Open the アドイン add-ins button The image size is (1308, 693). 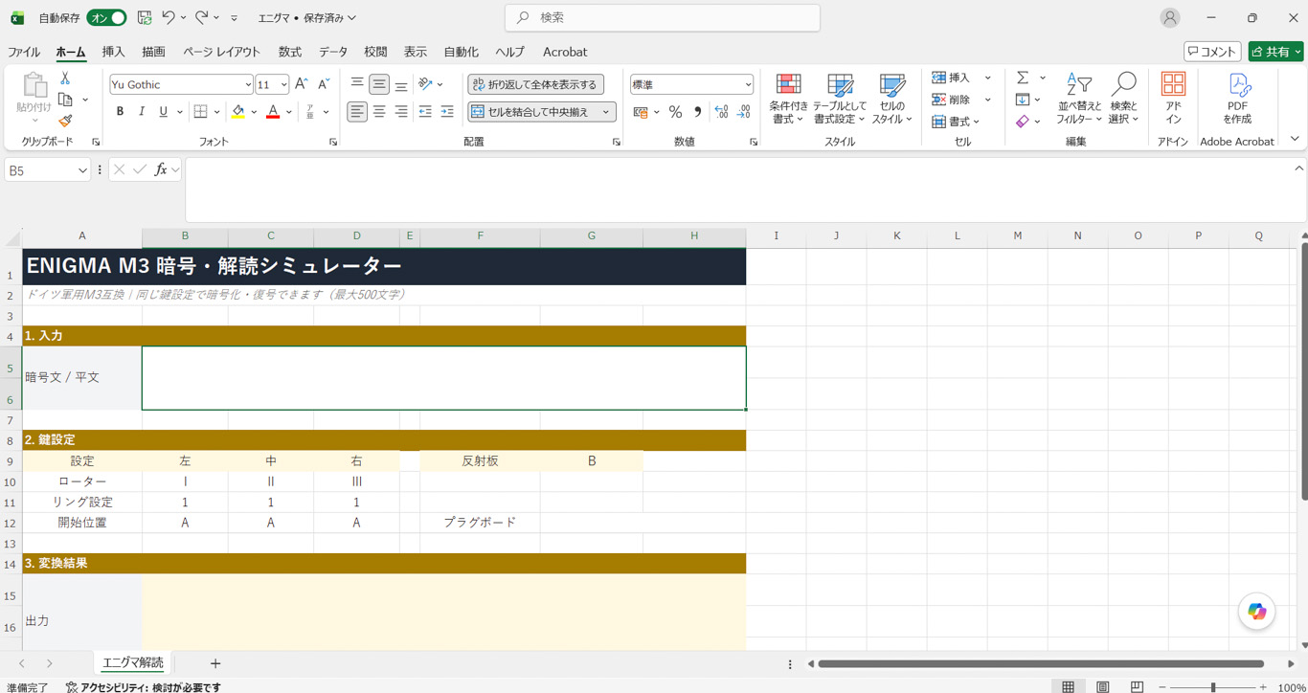point(1173,99)
